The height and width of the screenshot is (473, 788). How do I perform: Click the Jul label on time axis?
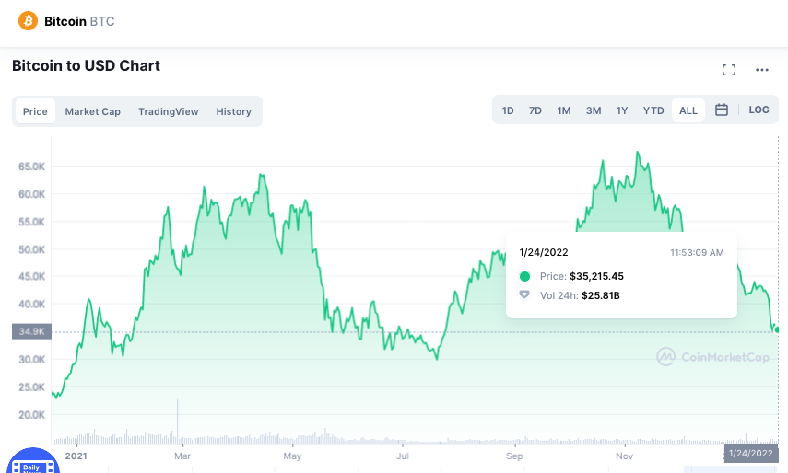403,456
